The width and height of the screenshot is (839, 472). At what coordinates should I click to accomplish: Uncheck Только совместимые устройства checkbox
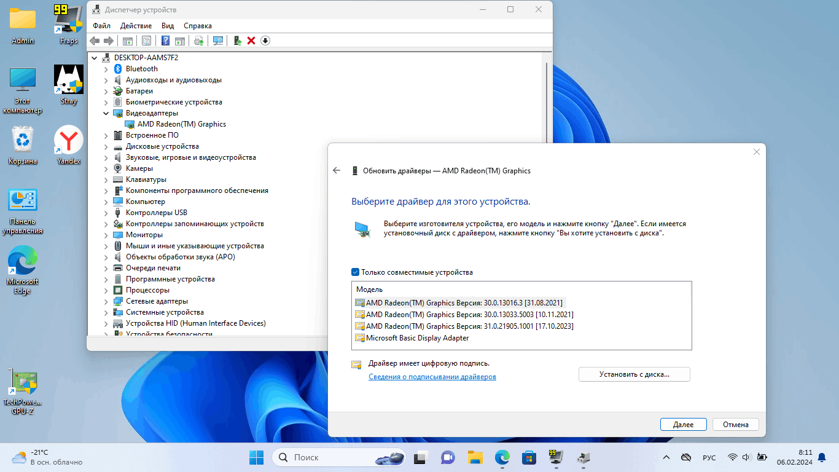click(x=355, y=272)
